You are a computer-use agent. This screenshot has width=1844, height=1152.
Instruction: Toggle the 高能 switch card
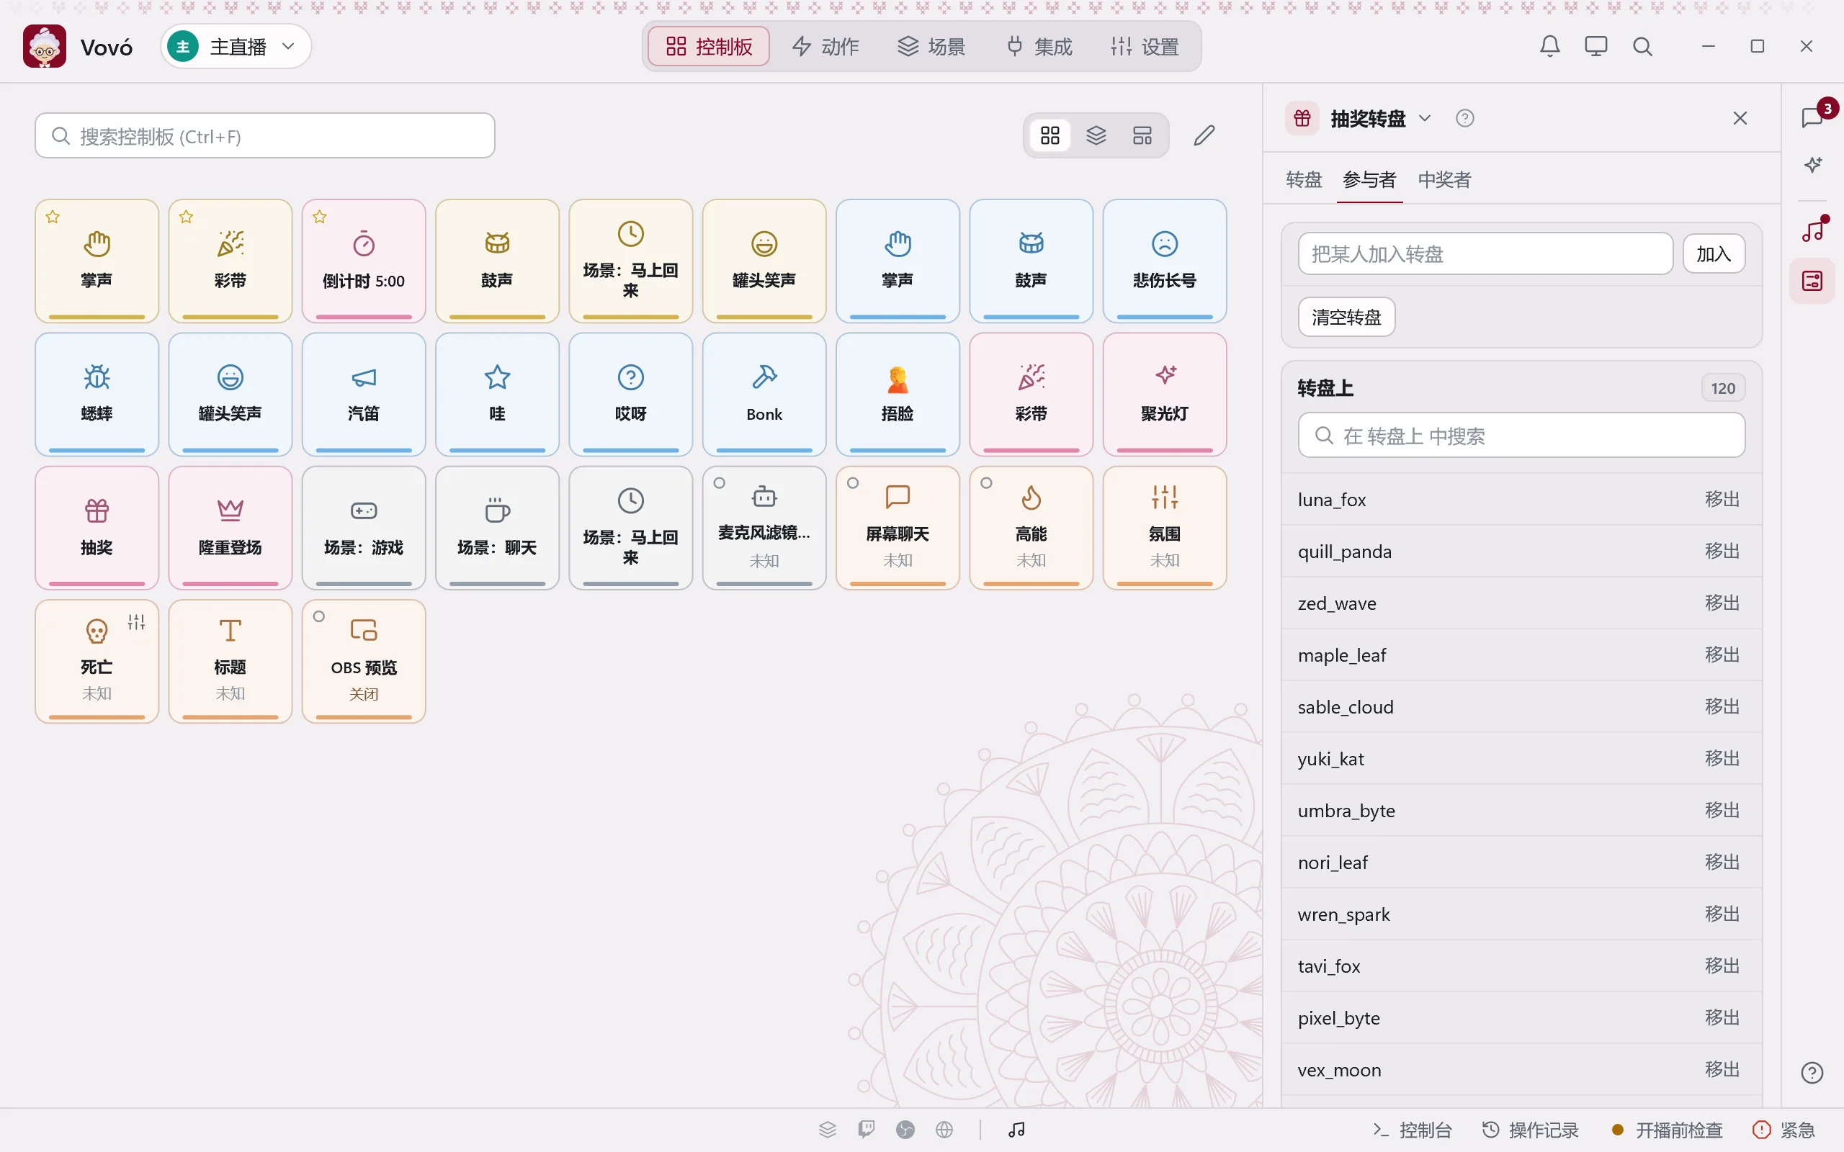click(x=1031, y=528)
